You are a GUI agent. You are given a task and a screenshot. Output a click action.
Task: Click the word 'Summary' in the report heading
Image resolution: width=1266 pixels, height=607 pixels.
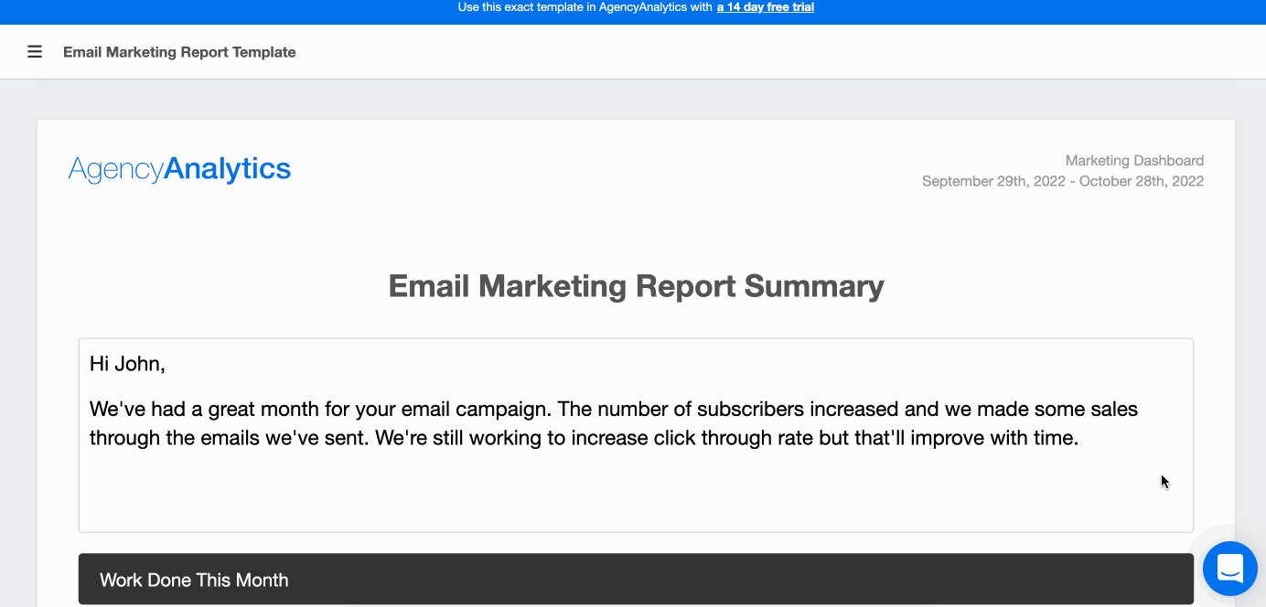(814, 286)
